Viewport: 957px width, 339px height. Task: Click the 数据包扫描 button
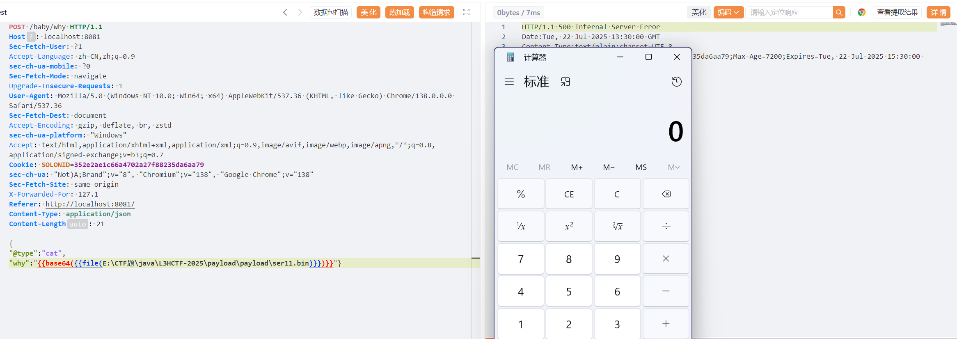[x=331, y=12]
